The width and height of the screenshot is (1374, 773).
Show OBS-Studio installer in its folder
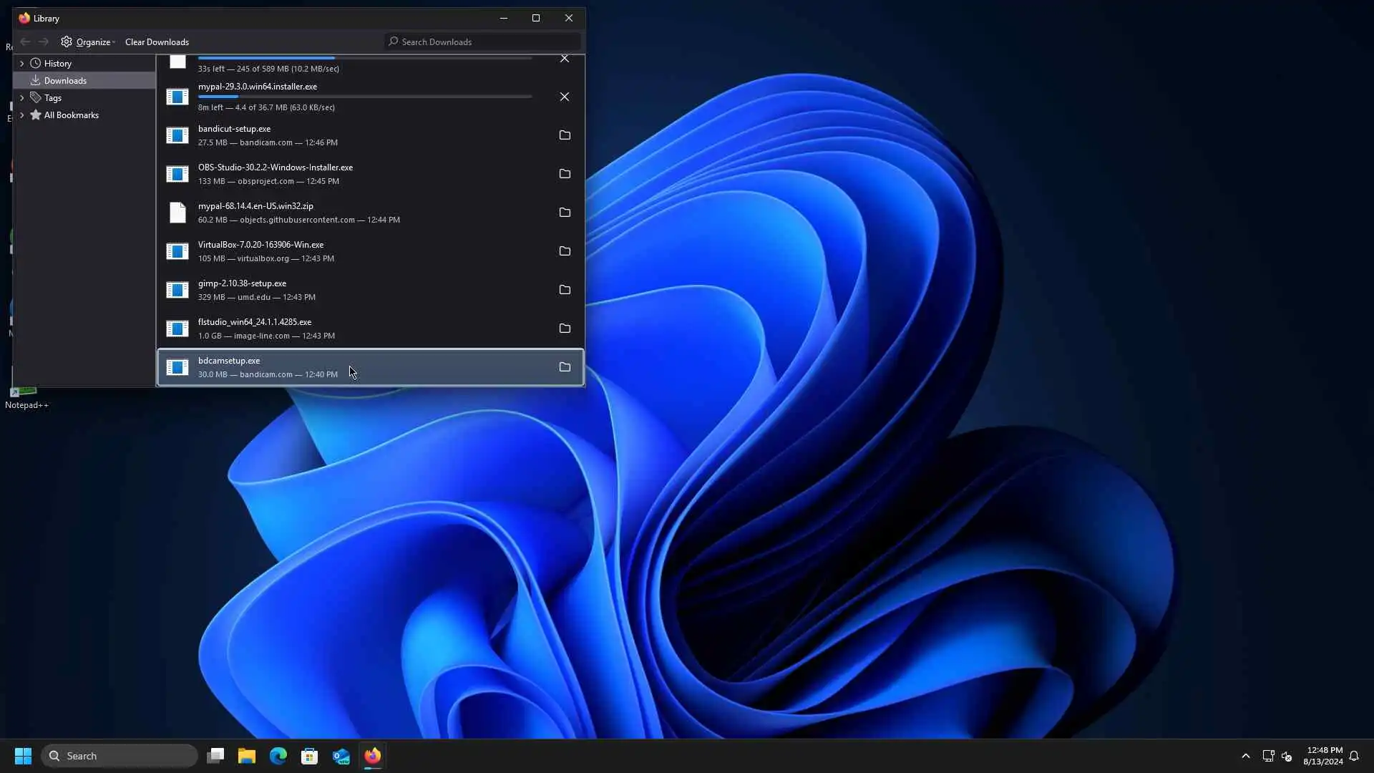click(x=564, y=174)
